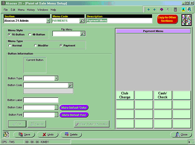
Task: Select the Club Charge menu button
Action: click(x=125, y=95)
